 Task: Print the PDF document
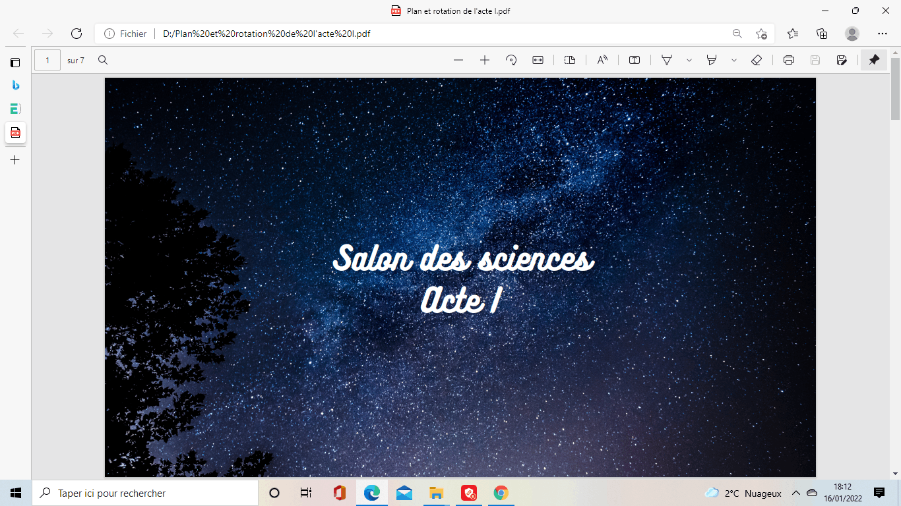pyautogui.click(x=789, y=60)
